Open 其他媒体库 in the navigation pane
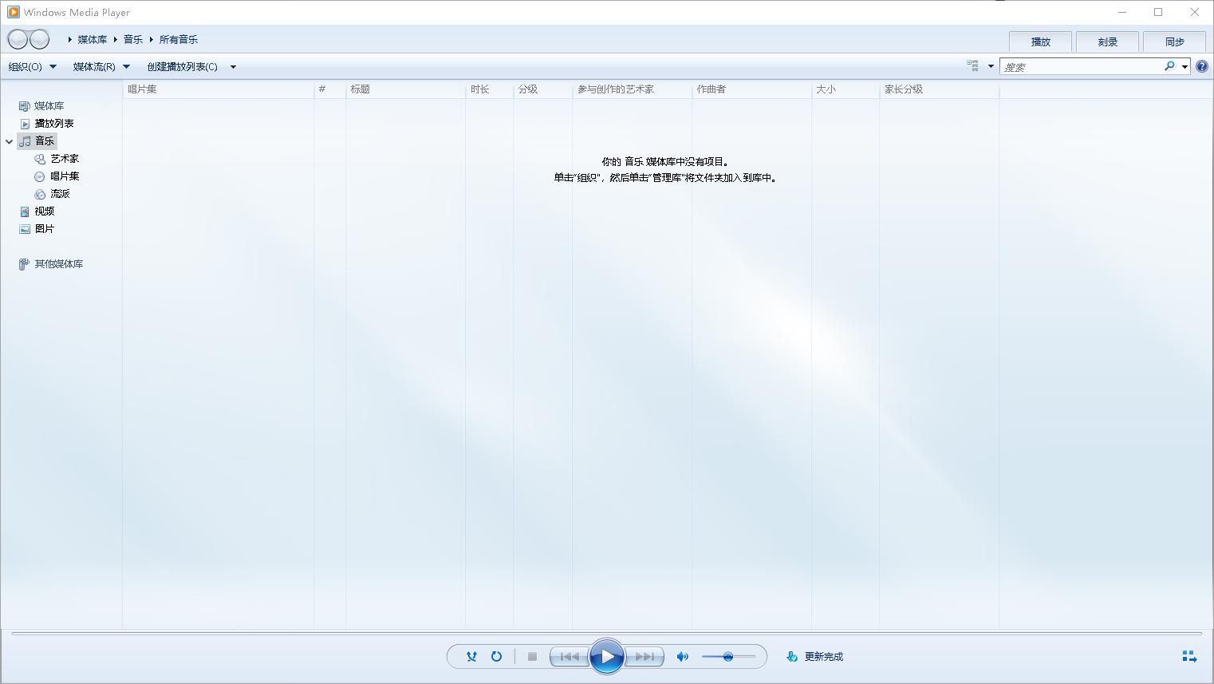 58,264
